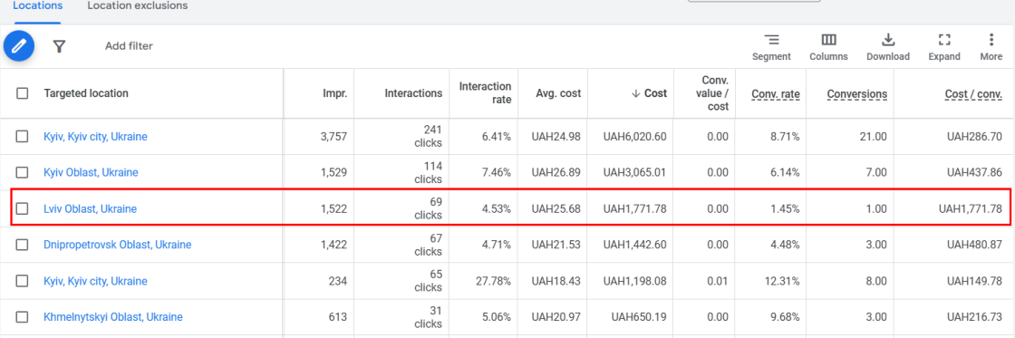1015x338 pixels.
Task: Tick the Khmelnytskyi Oblast row checkbox
Action: pos(23,317)
